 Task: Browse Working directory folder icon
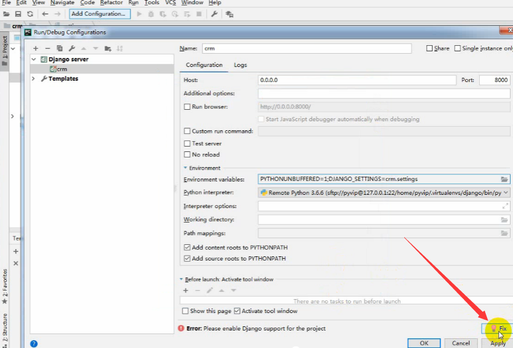(x=505, y=220)
